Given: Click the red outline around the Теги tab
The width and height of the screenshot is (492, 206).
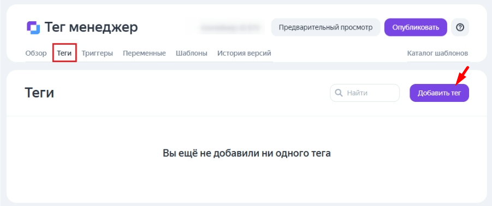Looking at the screenshot, I should pos(64,53).
